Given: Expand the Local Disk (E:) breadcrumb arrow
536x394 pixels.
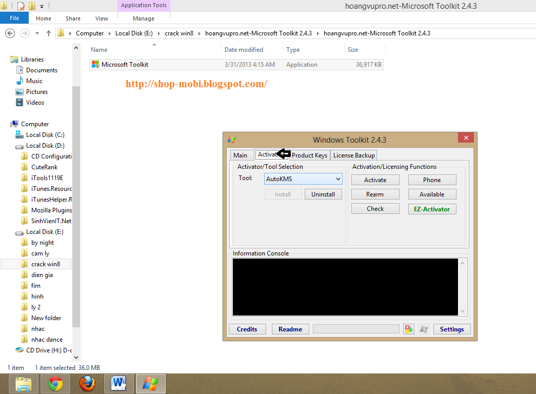Looking at the screenshot, I should [x=158, y=33].
